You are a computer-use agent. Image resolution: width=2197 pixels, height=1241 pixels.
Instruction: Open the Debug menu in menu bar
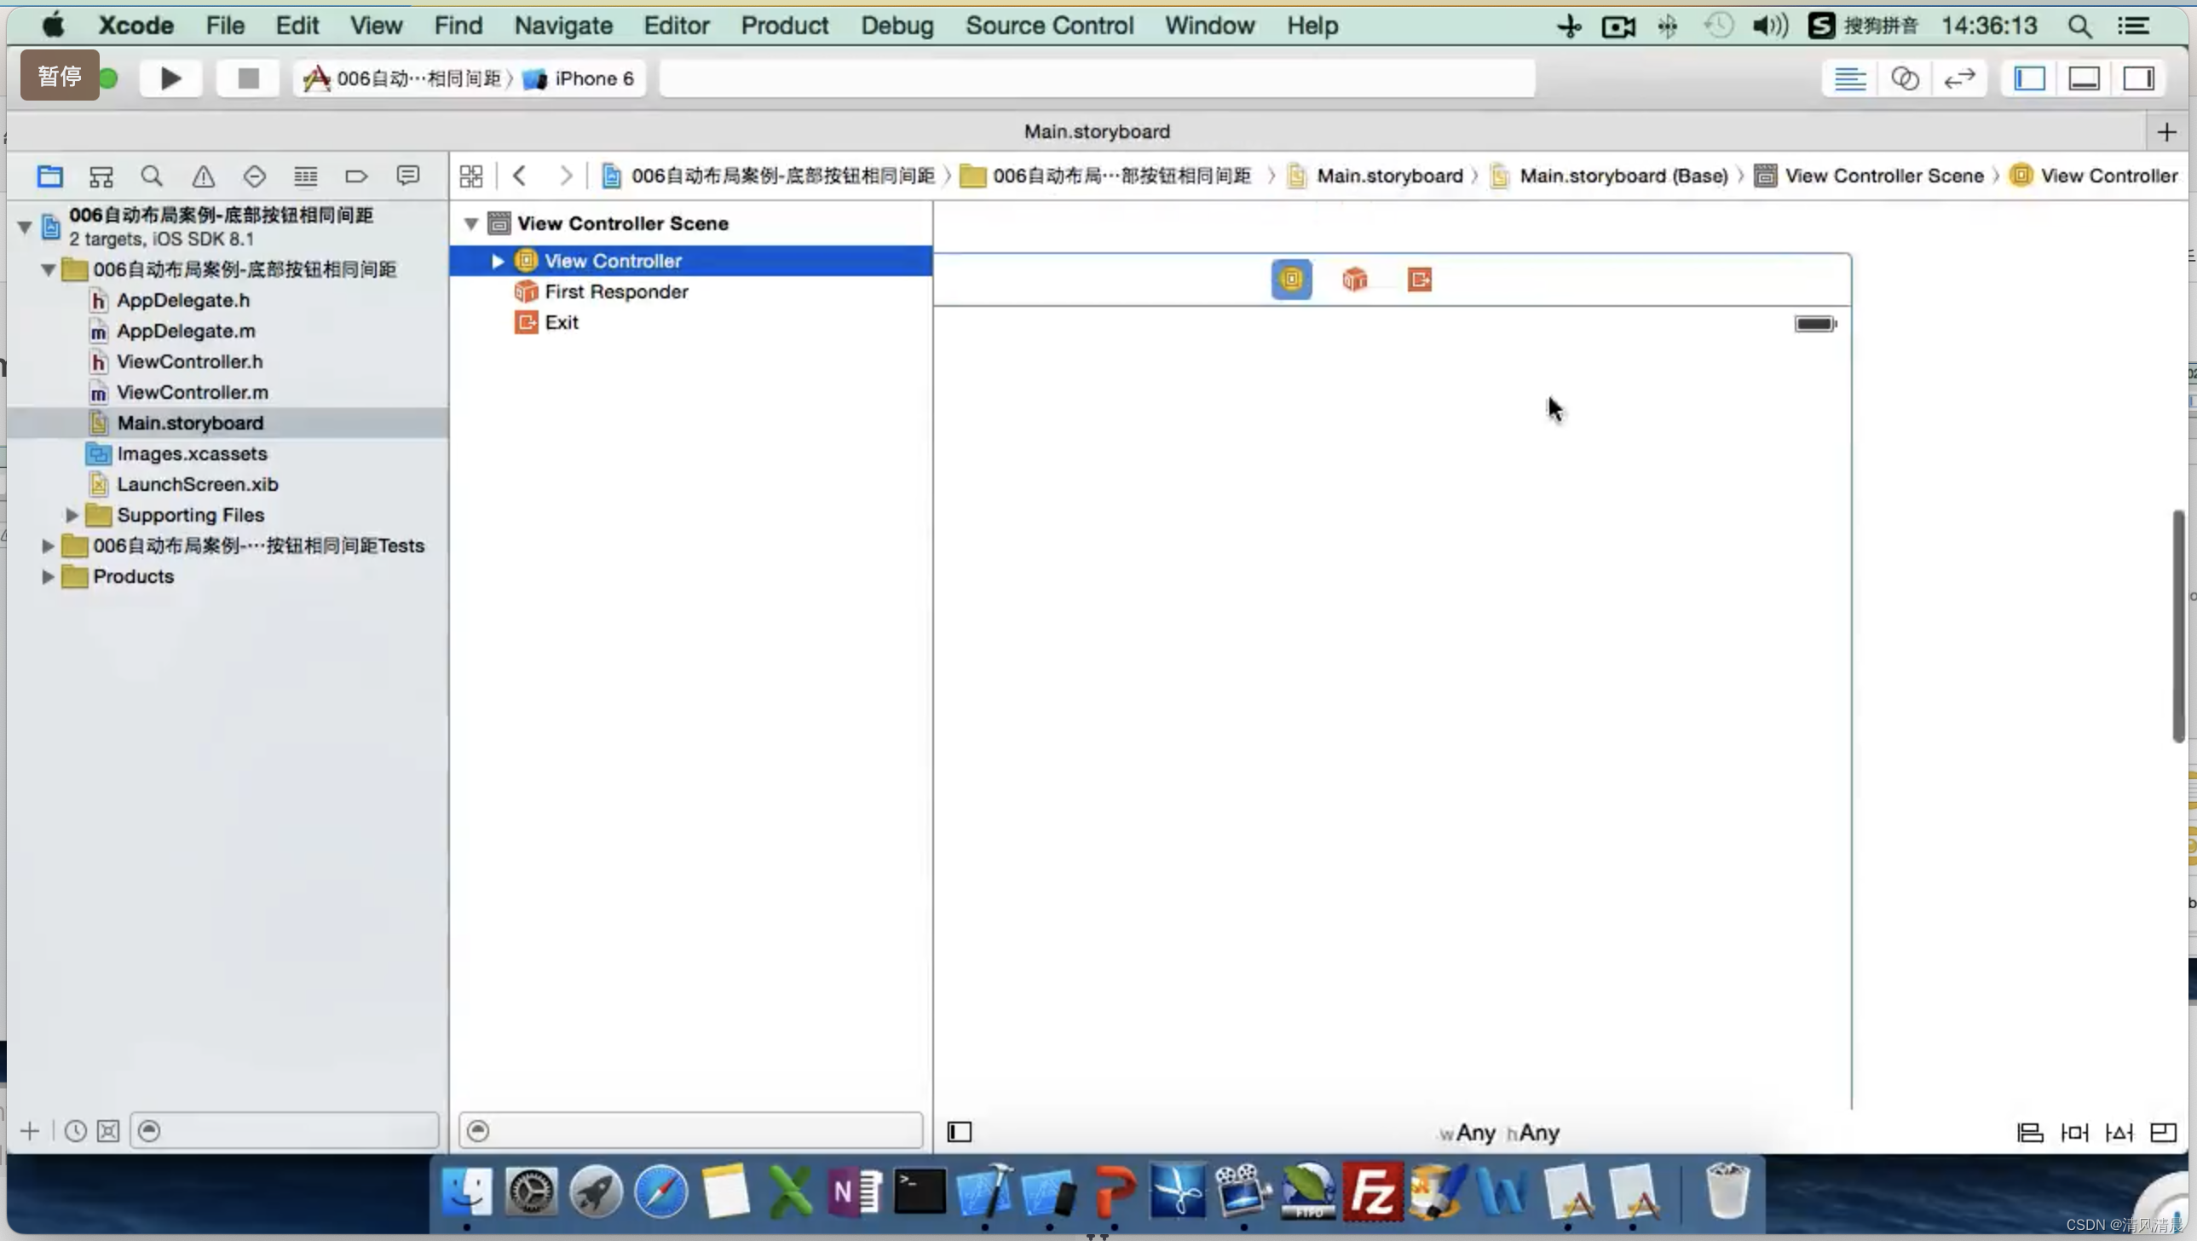coord(895,26)
